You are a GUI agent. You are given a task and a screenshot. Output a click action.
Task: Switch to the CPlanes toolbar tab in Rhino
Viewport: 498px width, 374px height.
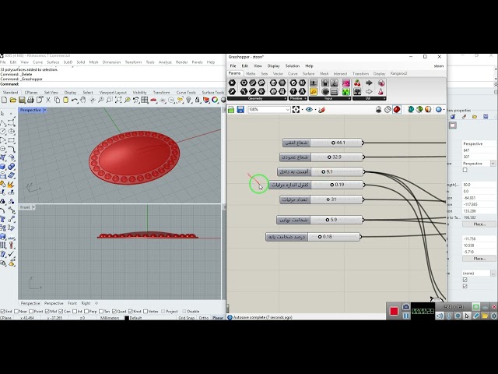[x=31, y=93]
